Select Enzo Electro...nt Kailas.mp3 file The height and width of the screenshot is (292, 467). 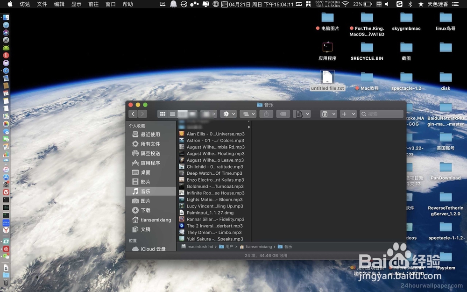[x=214, y=180]
